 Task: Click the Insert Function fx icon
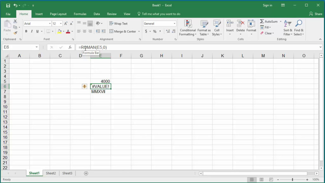[x=70, y=47]
